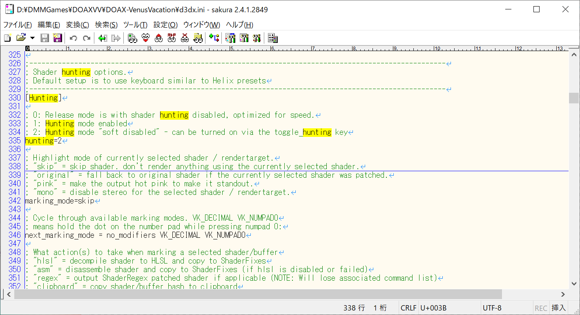The image size is (580, 315).
Task: Open the ヘルプ(H) menu
Action: tap(239, 25)
